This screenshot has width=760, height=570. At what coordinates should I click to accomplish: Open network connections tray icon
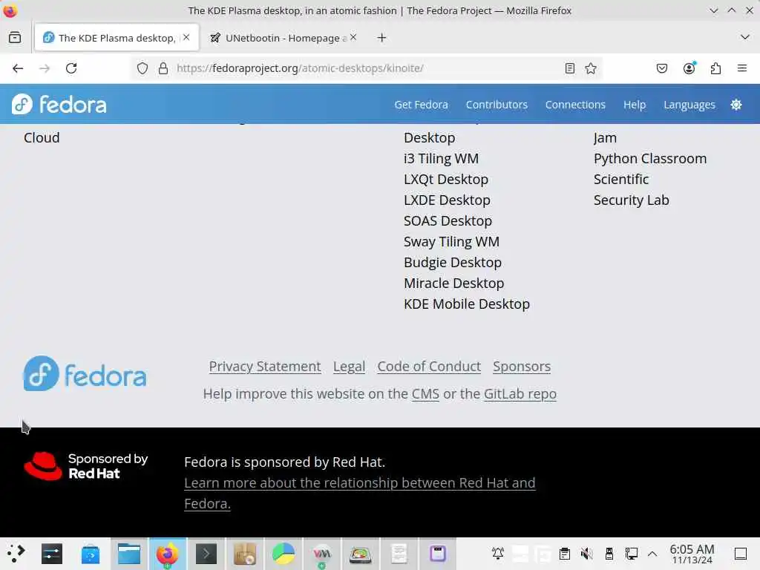click(631, 553)
